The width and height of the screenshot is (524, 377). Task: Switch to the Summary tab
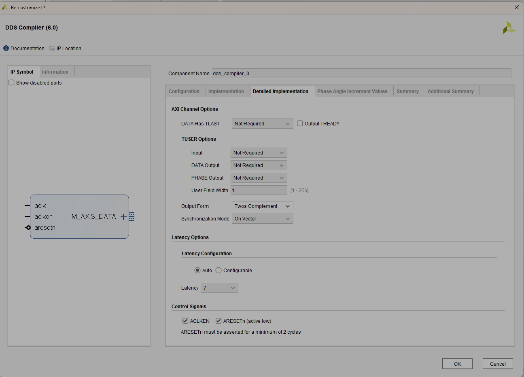(408, 91)
